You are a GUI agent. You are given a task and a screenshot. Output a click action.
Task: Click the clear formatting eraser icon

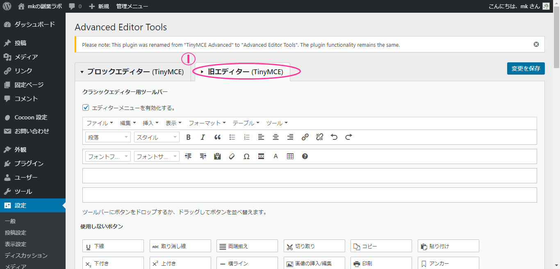click(232, 156)
